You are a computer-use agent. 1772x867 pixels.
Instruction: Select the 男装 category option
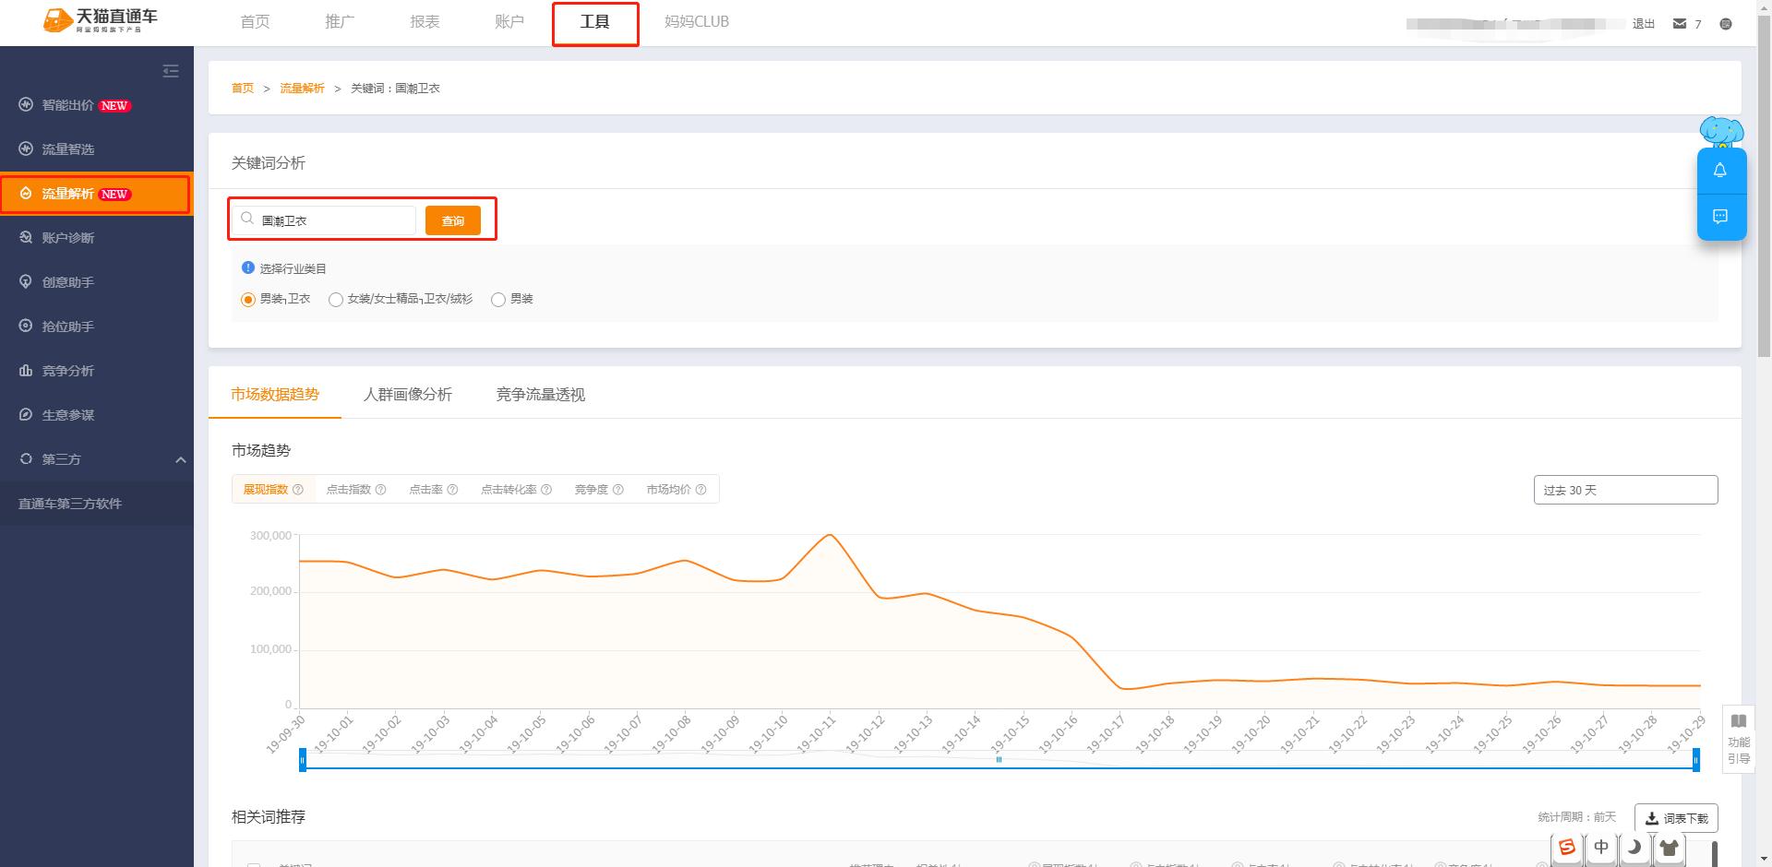498,299
